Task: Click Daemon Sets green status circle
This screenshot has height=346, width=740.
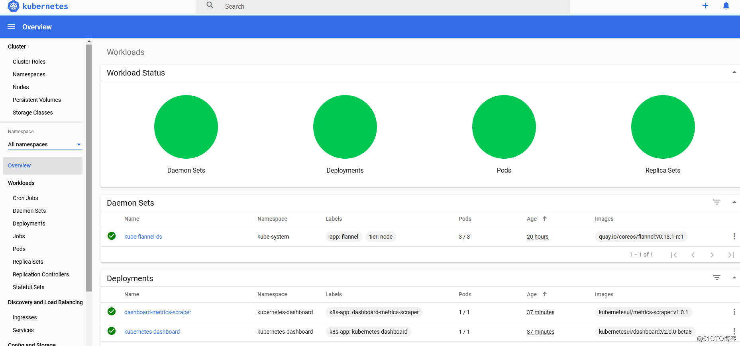Action: (186, 127)
